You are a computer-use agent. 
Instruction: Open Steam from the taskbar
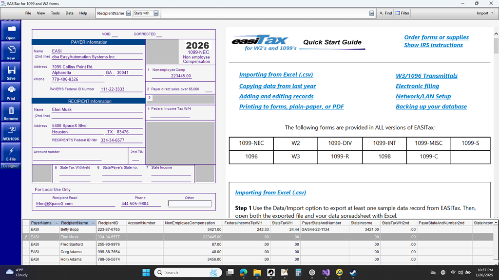pos(353,272)
